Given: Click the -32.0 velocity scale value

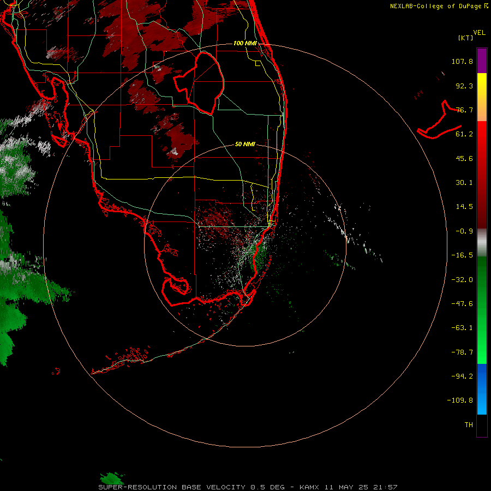Looking at the screenshot, I should coord(462,280).
